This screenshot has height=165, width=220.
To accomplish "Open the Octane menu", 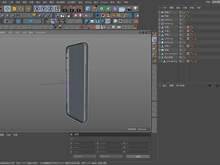I will tap(104, 2).
